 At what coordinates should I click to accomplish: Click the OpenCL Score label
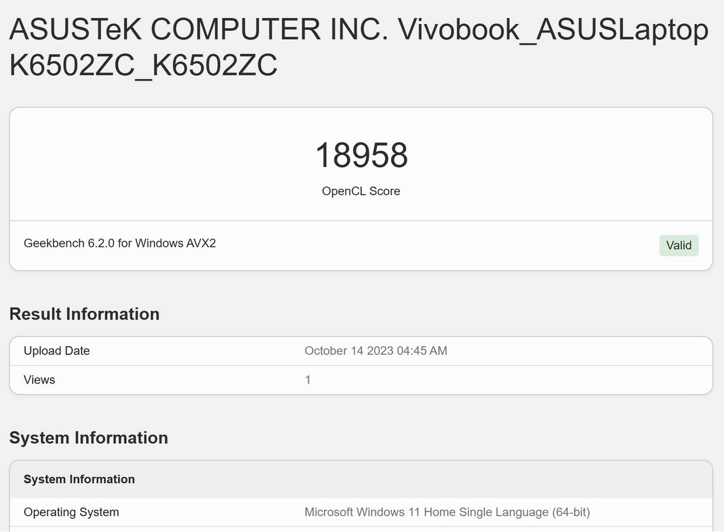[361, 191]
